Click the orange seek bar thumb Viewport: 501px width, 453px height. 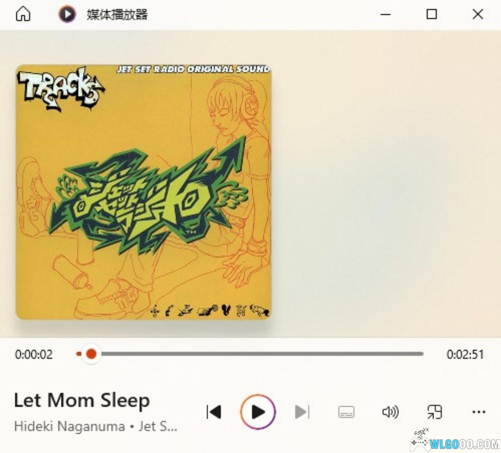pyautogui.click(x=91, y=354)
